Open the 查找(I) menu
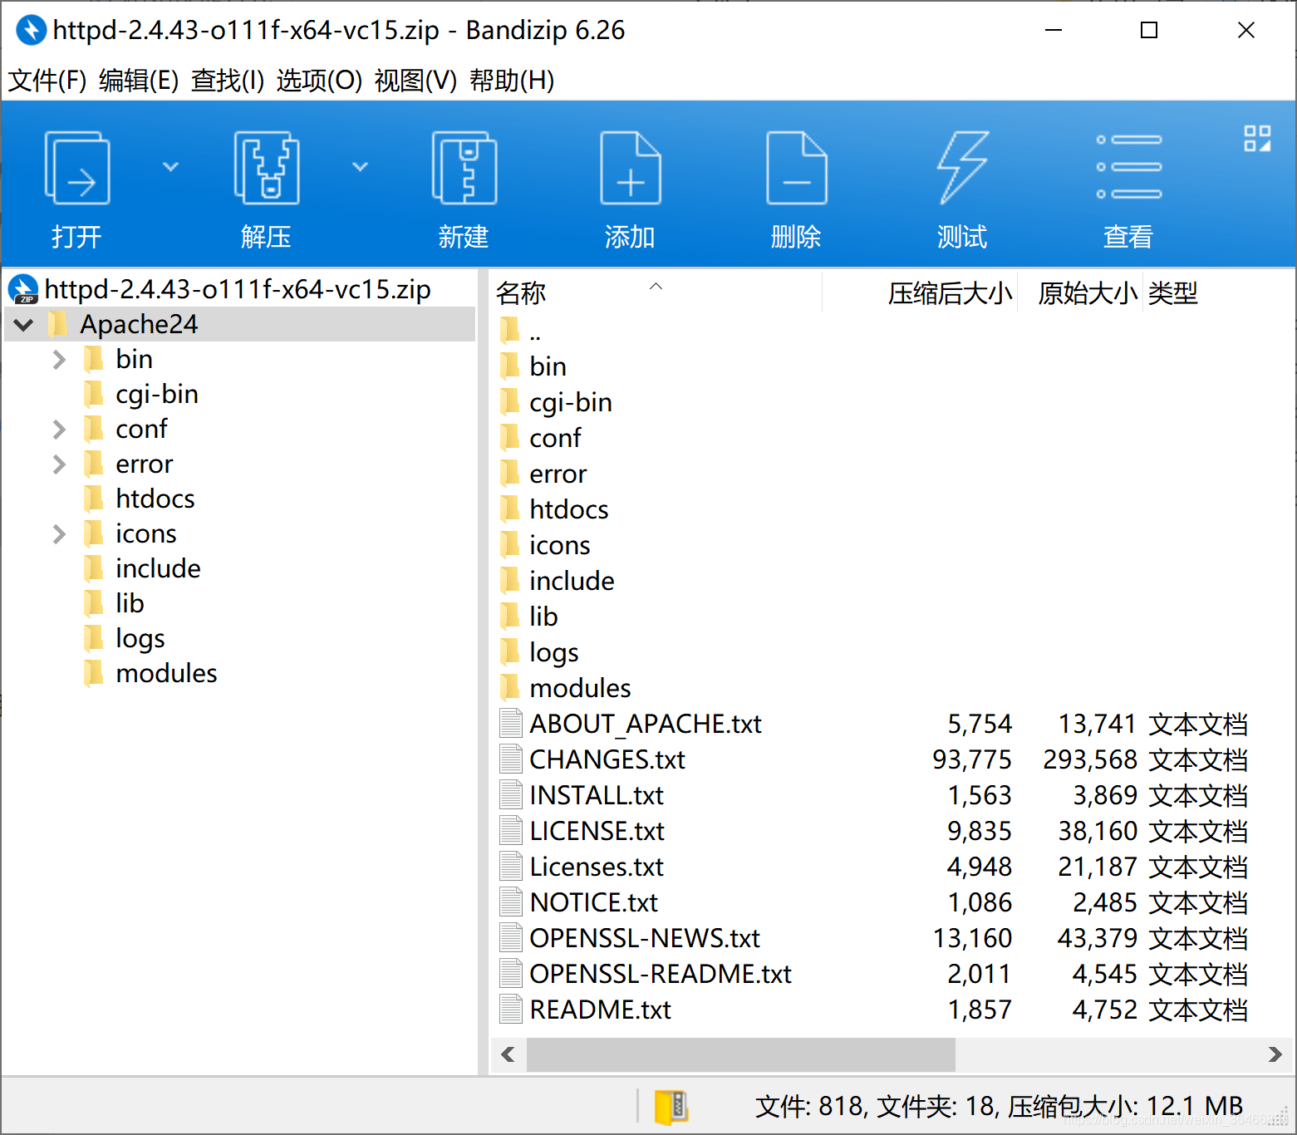1297x1135 pixels. click(x=228, y=81)
